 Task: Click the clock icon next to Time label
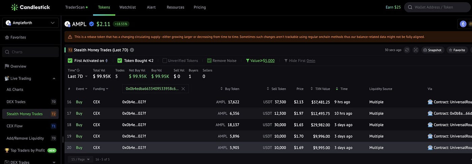[x=78, y=70]
